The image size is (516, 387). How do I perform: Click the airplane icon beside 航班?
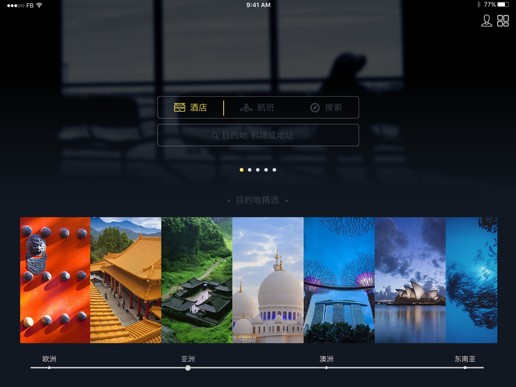pos(246,108)
